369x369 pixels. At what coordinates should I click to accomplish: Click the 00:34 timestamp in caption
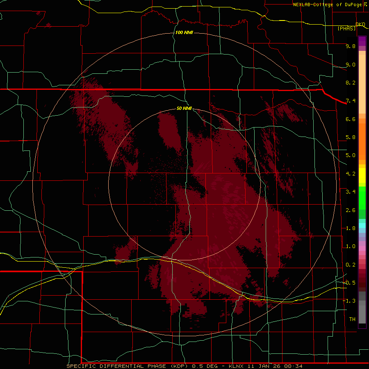(293, 366)
